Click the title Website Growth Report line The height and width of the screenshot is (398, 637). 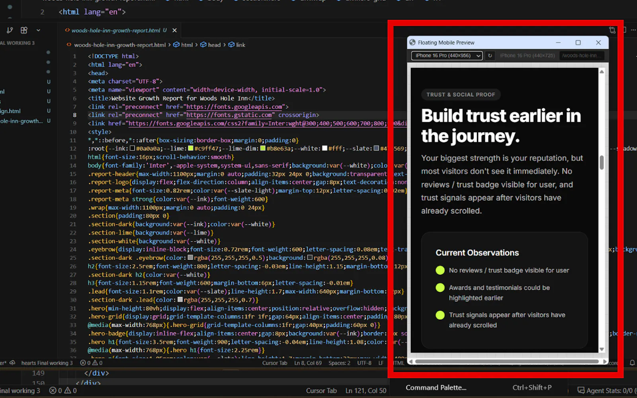click(x=181, y=98)
